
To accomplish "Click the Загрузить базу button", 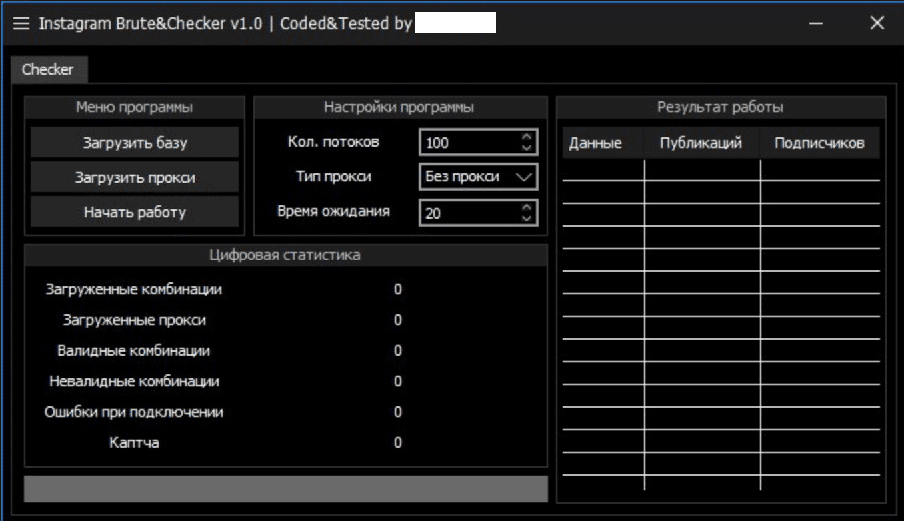I will 134,142.
